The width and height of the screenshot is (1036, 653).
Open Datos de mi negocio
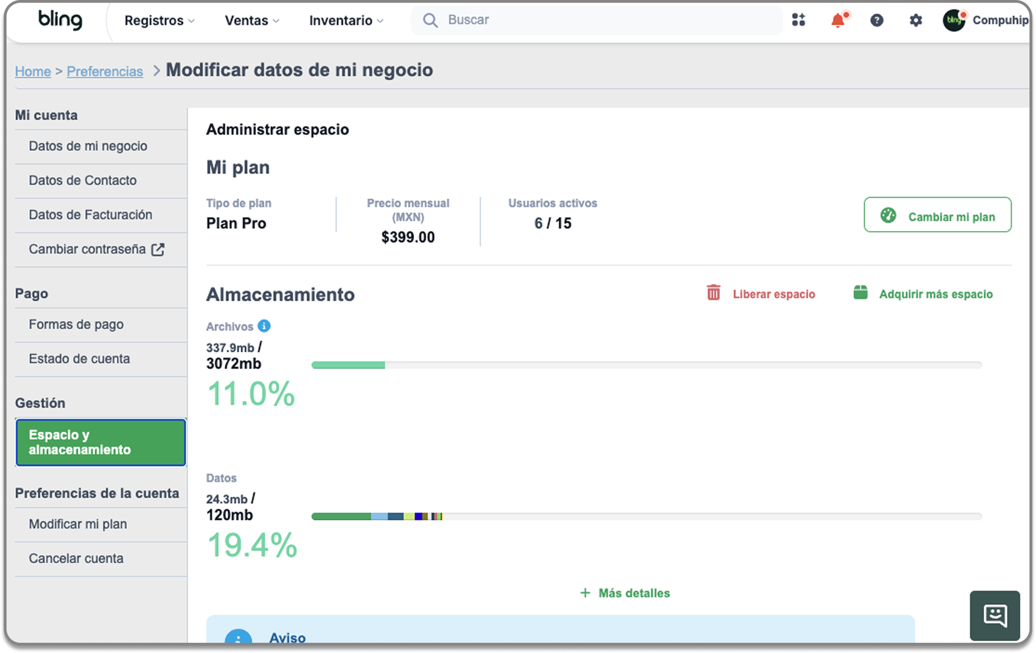click(x=101, y=146)
